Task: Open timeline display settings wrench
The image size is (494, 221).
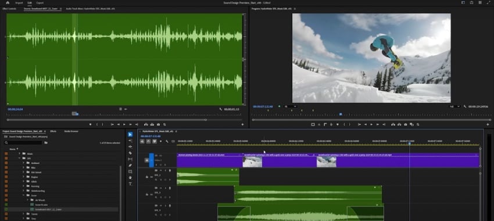Action: pos(167,141)
